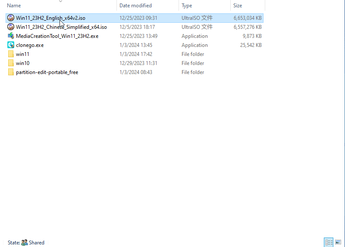Click the clonego.exe application icon
345x247 pixels.
[x=10, y=45]
